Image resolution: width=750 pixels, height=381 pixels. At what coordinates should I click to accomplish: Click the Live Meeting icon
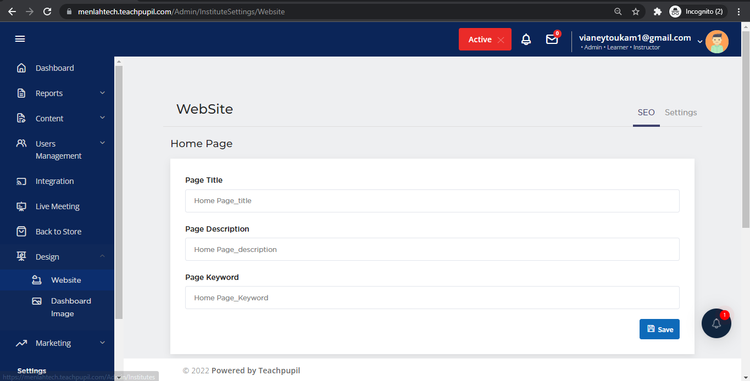point(21,206)
